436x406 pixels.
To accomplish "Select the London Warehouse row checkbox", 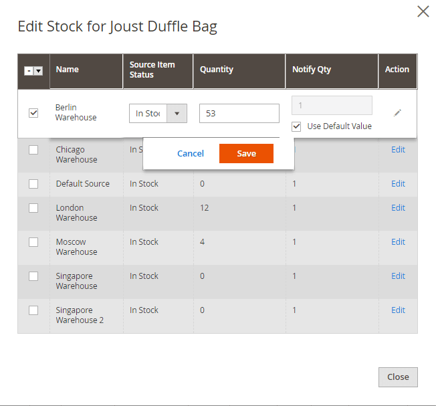I will pos(33,208).
